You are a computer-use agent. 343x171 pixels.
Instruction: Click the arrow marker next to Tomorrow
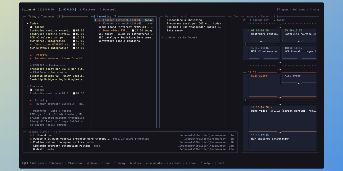[x=28, y=86]
